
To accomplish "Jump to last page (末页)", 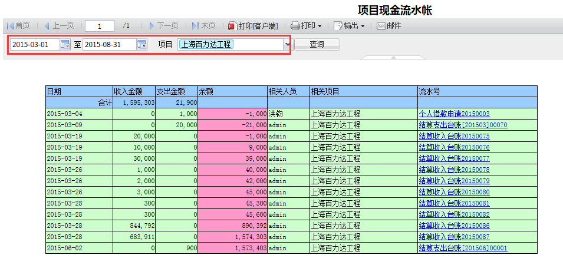I will (x=203, y=26).
